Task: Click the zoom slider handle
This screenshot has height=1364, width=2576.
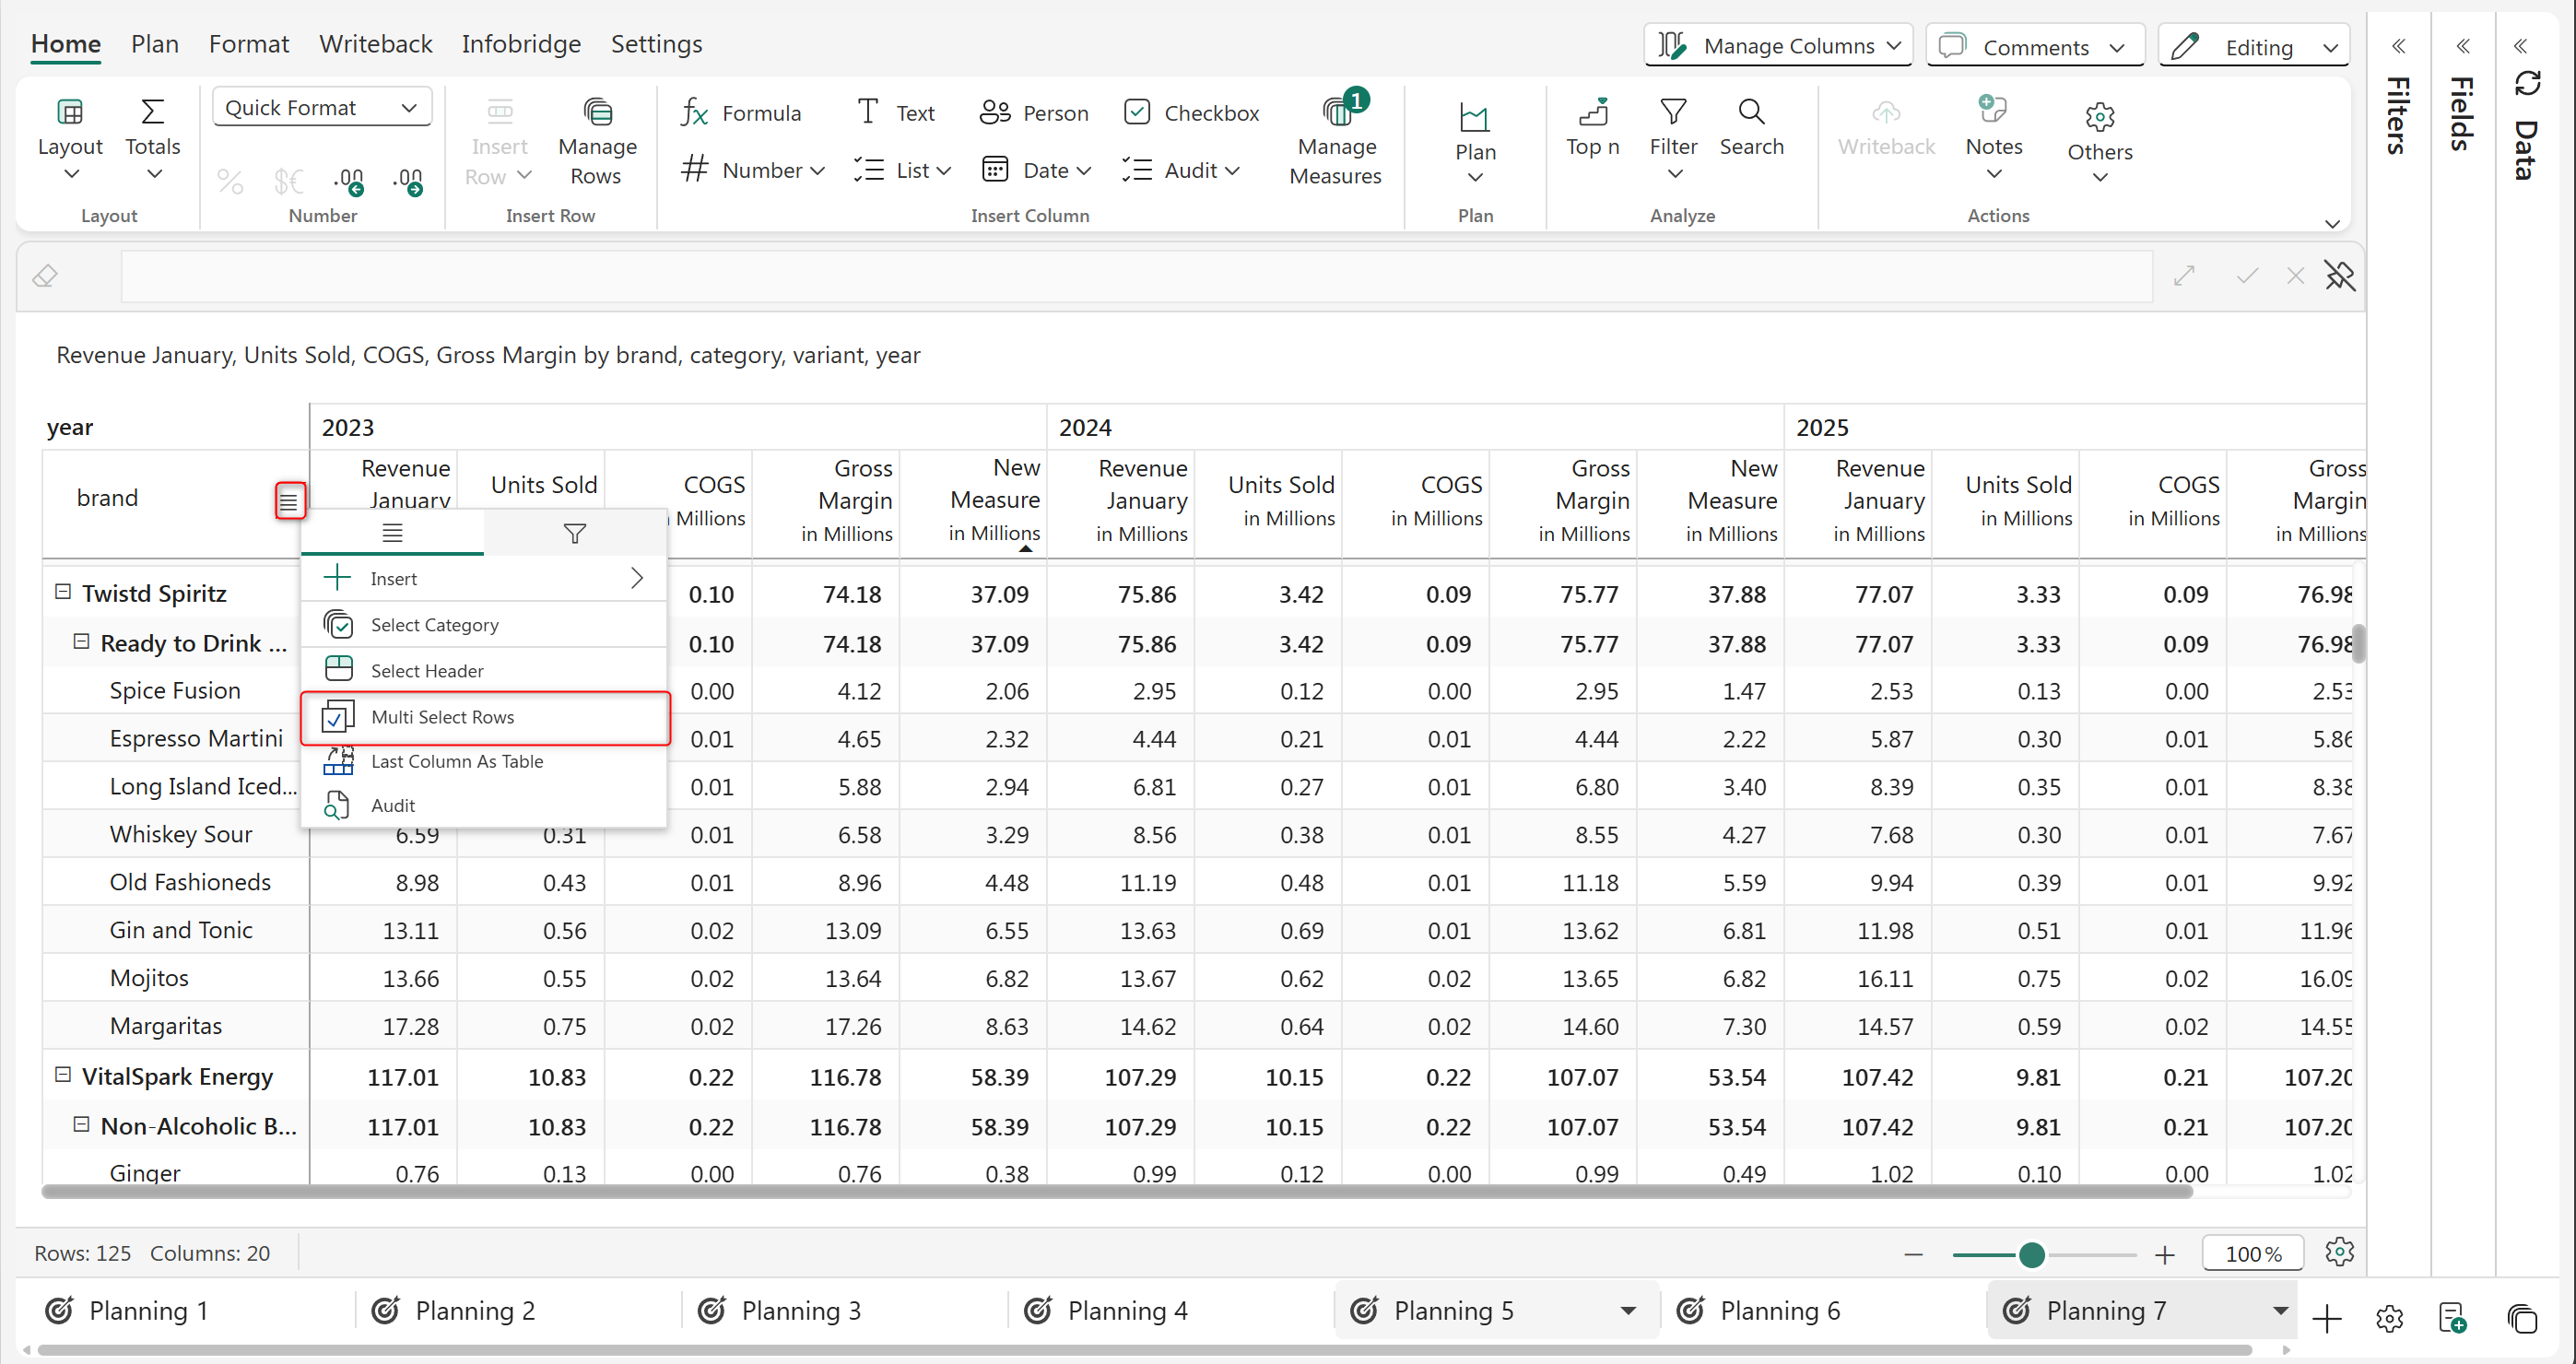Action: (x=2031, y=1254)
